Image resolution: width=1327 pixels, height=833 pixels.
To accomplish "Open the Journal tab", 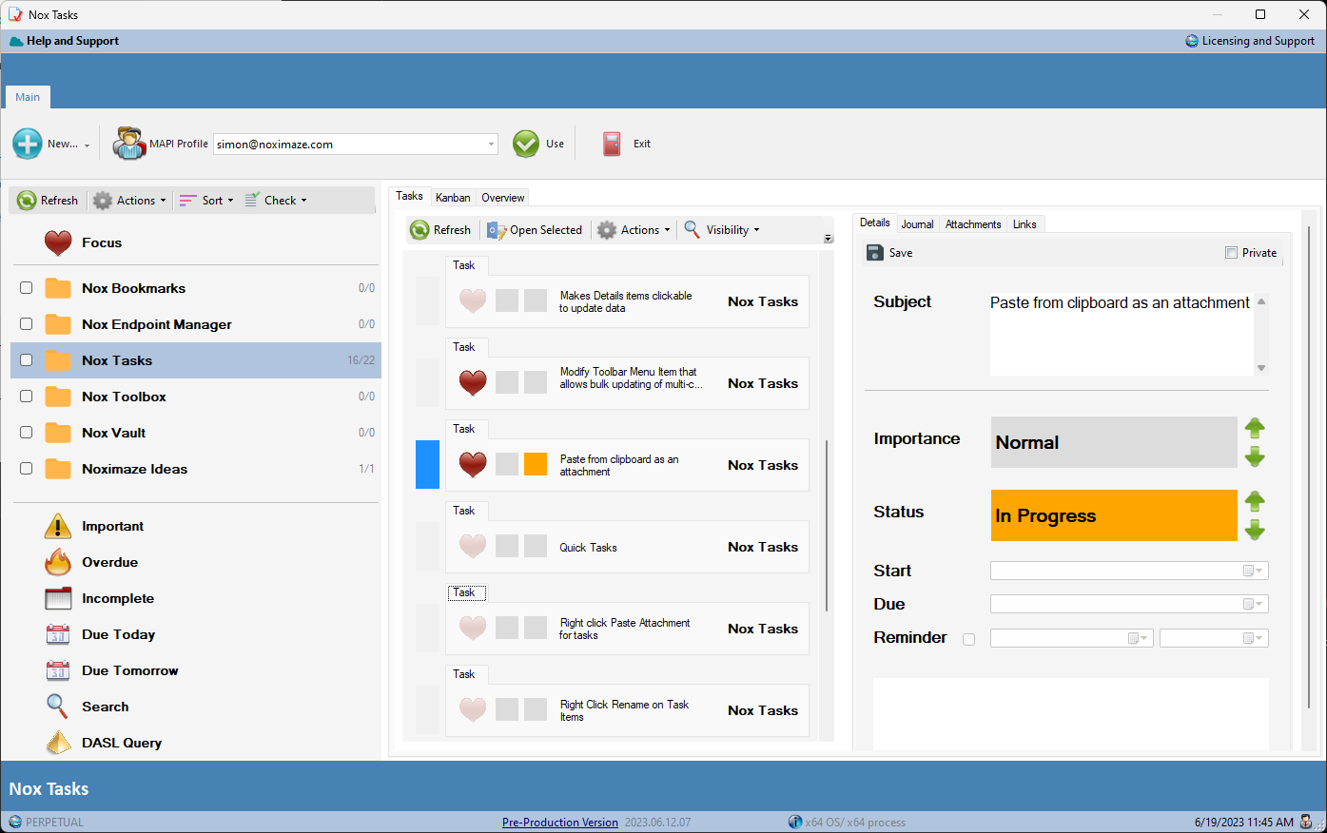I will pos(917,224).
